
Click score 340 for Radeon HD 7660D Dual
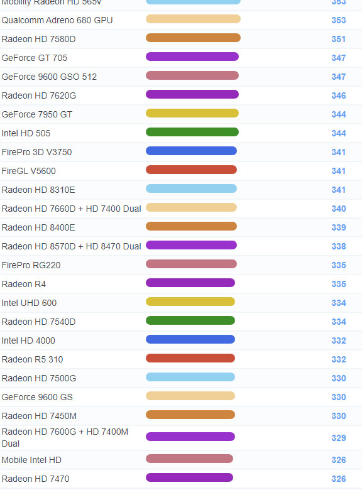pos(339,209)
